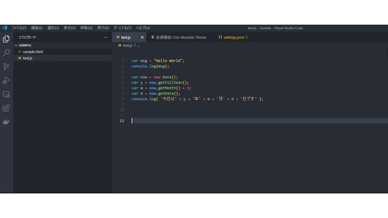The height and width of the screenshot is (218, 388).
Task: Open the Explorer view in activity bar
Action: pyautogui.click(x=6, y=39)
